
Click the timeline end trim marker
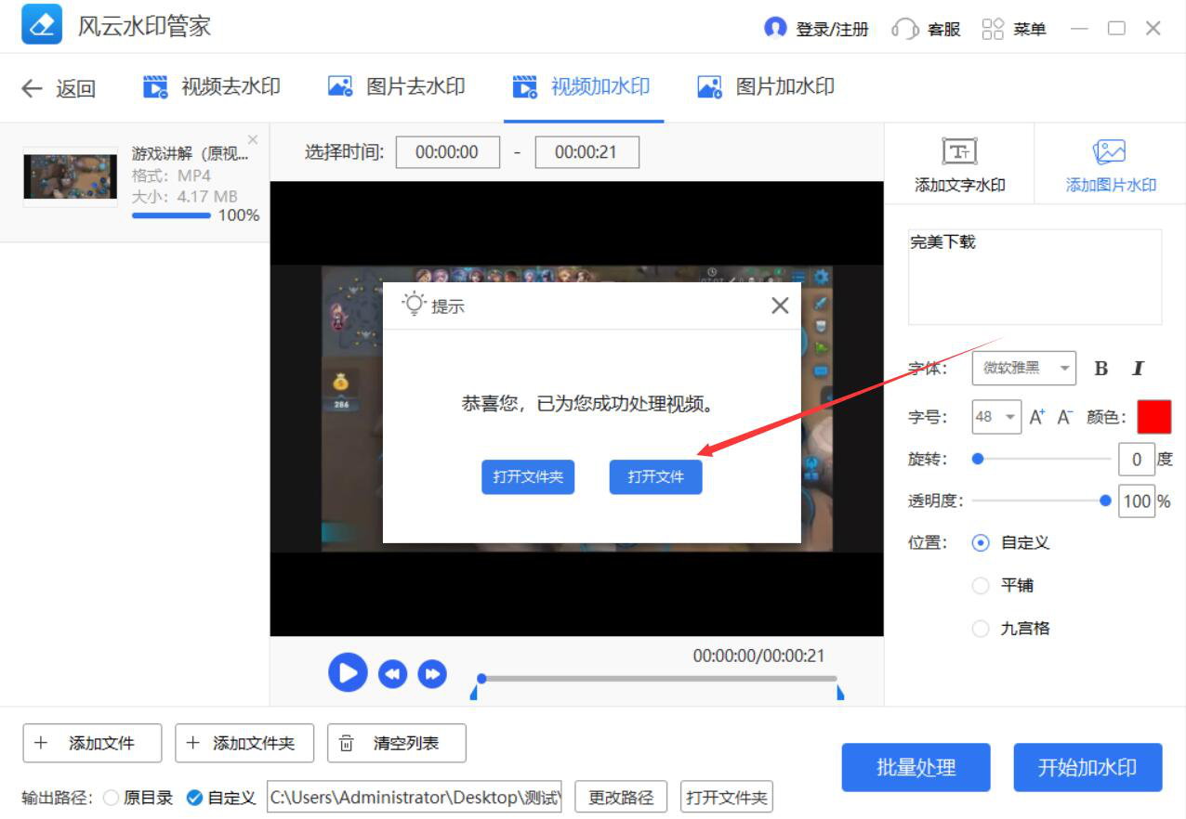840,693
